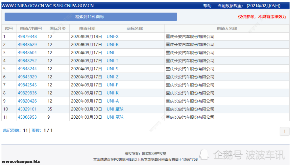Open registration number 49829836
The width and height of the screenshot is (291, 165).
point(27,93)
